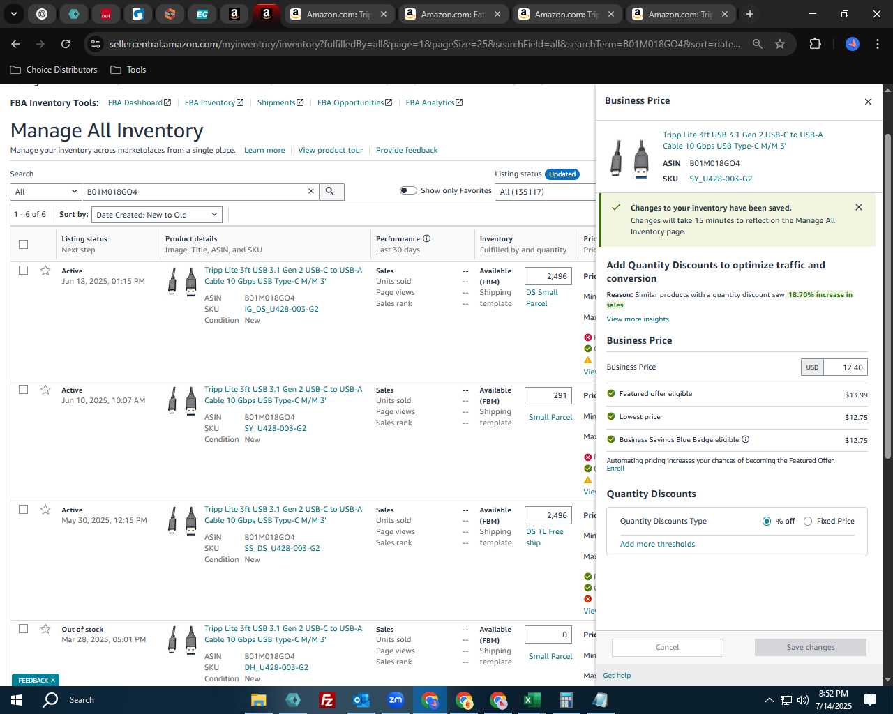
Task: Close the Business Price panel
Action: pos(868,102)
